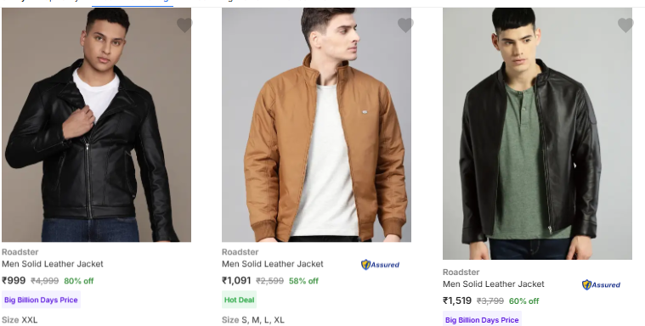Open the tan brown jacket image
Viewport: 645px width, 326px height.
pos(316,125)
